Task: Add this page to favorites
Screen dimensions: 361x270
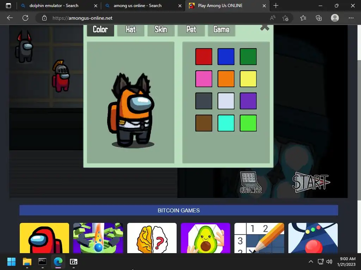Action: [x=286, y=18]
